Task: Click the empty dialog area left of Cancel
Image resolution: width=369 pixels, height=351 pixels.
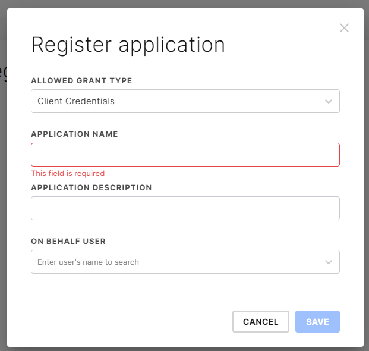Action: (x=131, y=322)
